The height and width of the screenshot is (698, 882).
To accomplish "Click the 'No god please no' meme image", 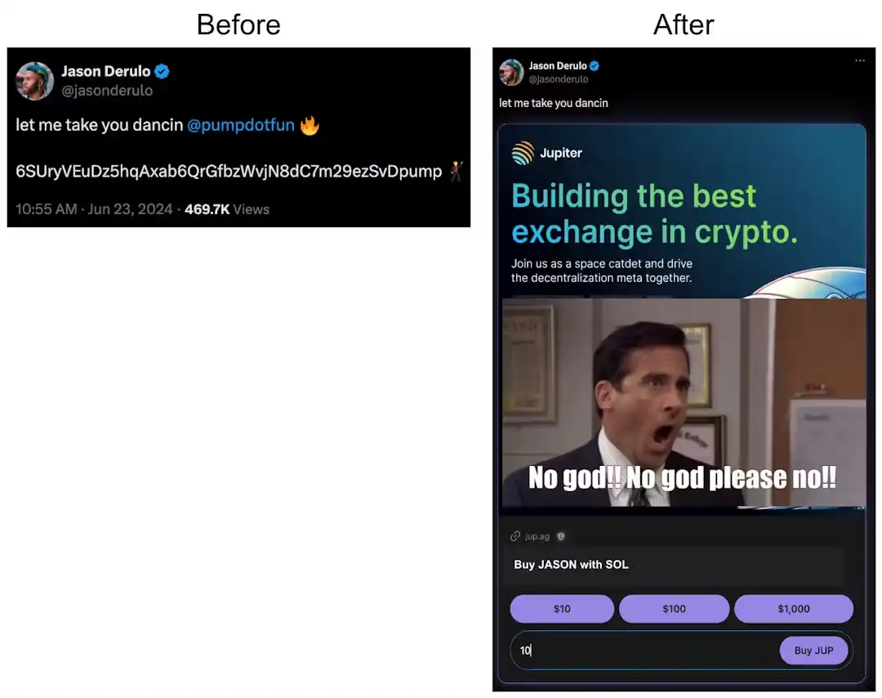I will (x=684, y=403).
